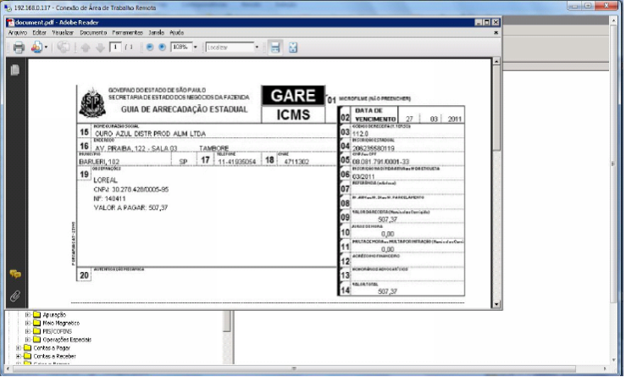This screenshot has height=377, width=626.
Task: Click the greyed-out globe toolbar icon
Action: 63,47
